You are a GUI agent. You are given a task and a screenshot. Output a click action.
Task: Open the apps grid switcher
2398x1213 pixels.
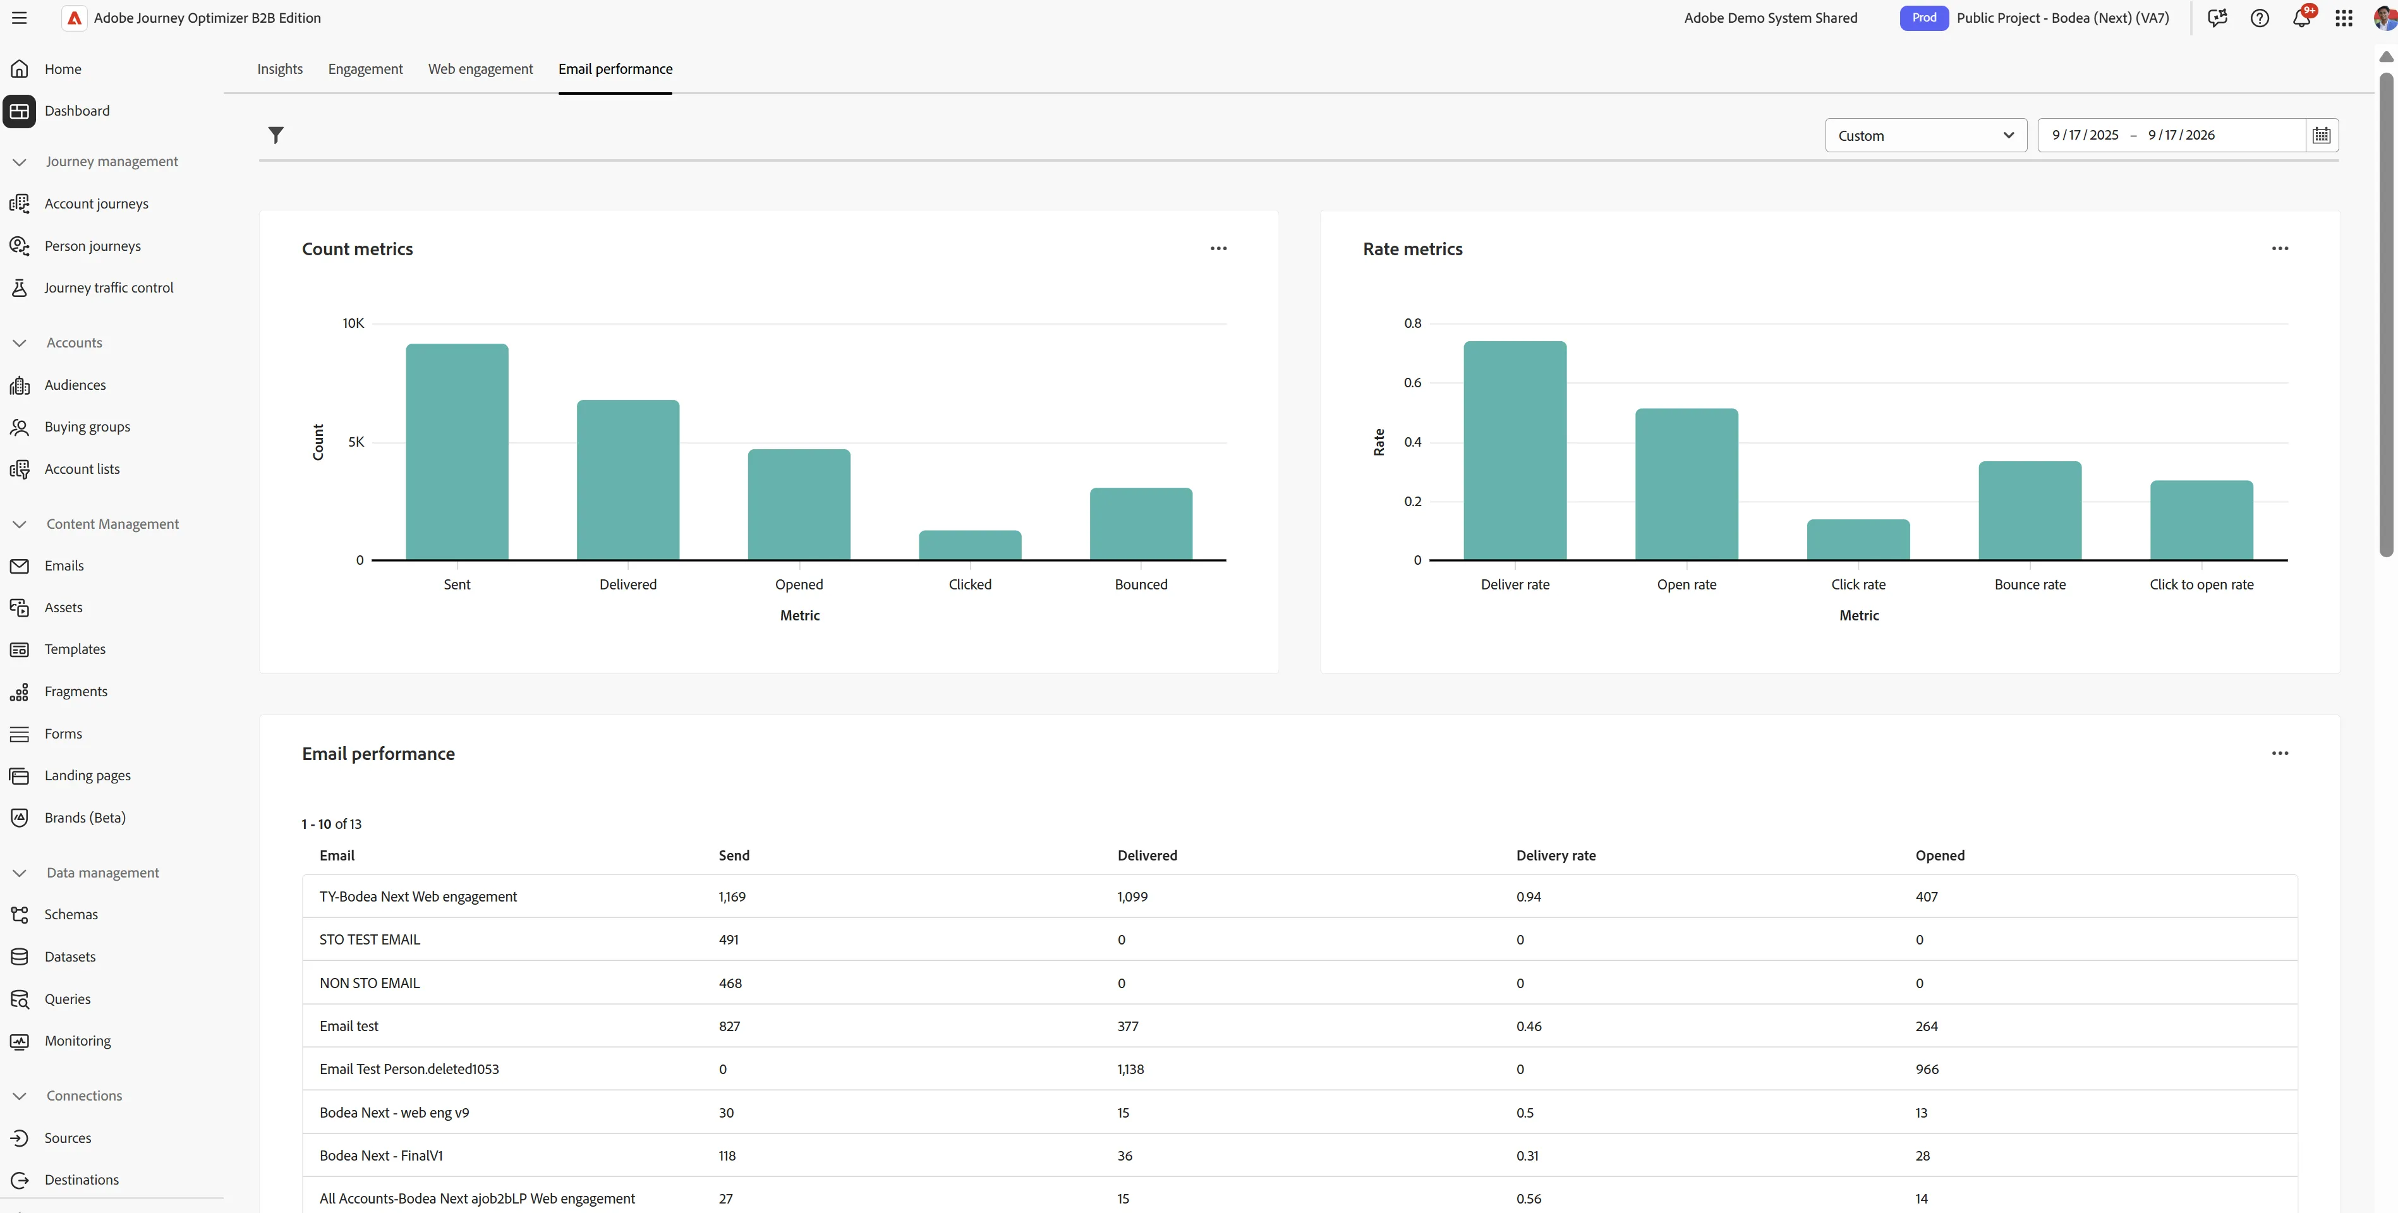click(2344, 18)
